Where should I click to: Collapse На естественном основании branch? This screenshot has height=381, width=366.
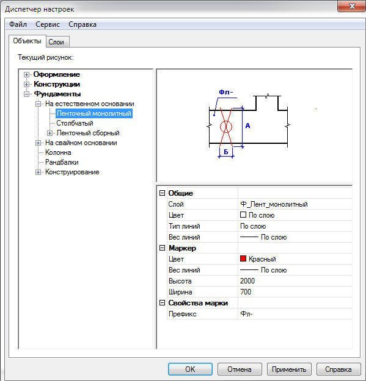point(38,104)
